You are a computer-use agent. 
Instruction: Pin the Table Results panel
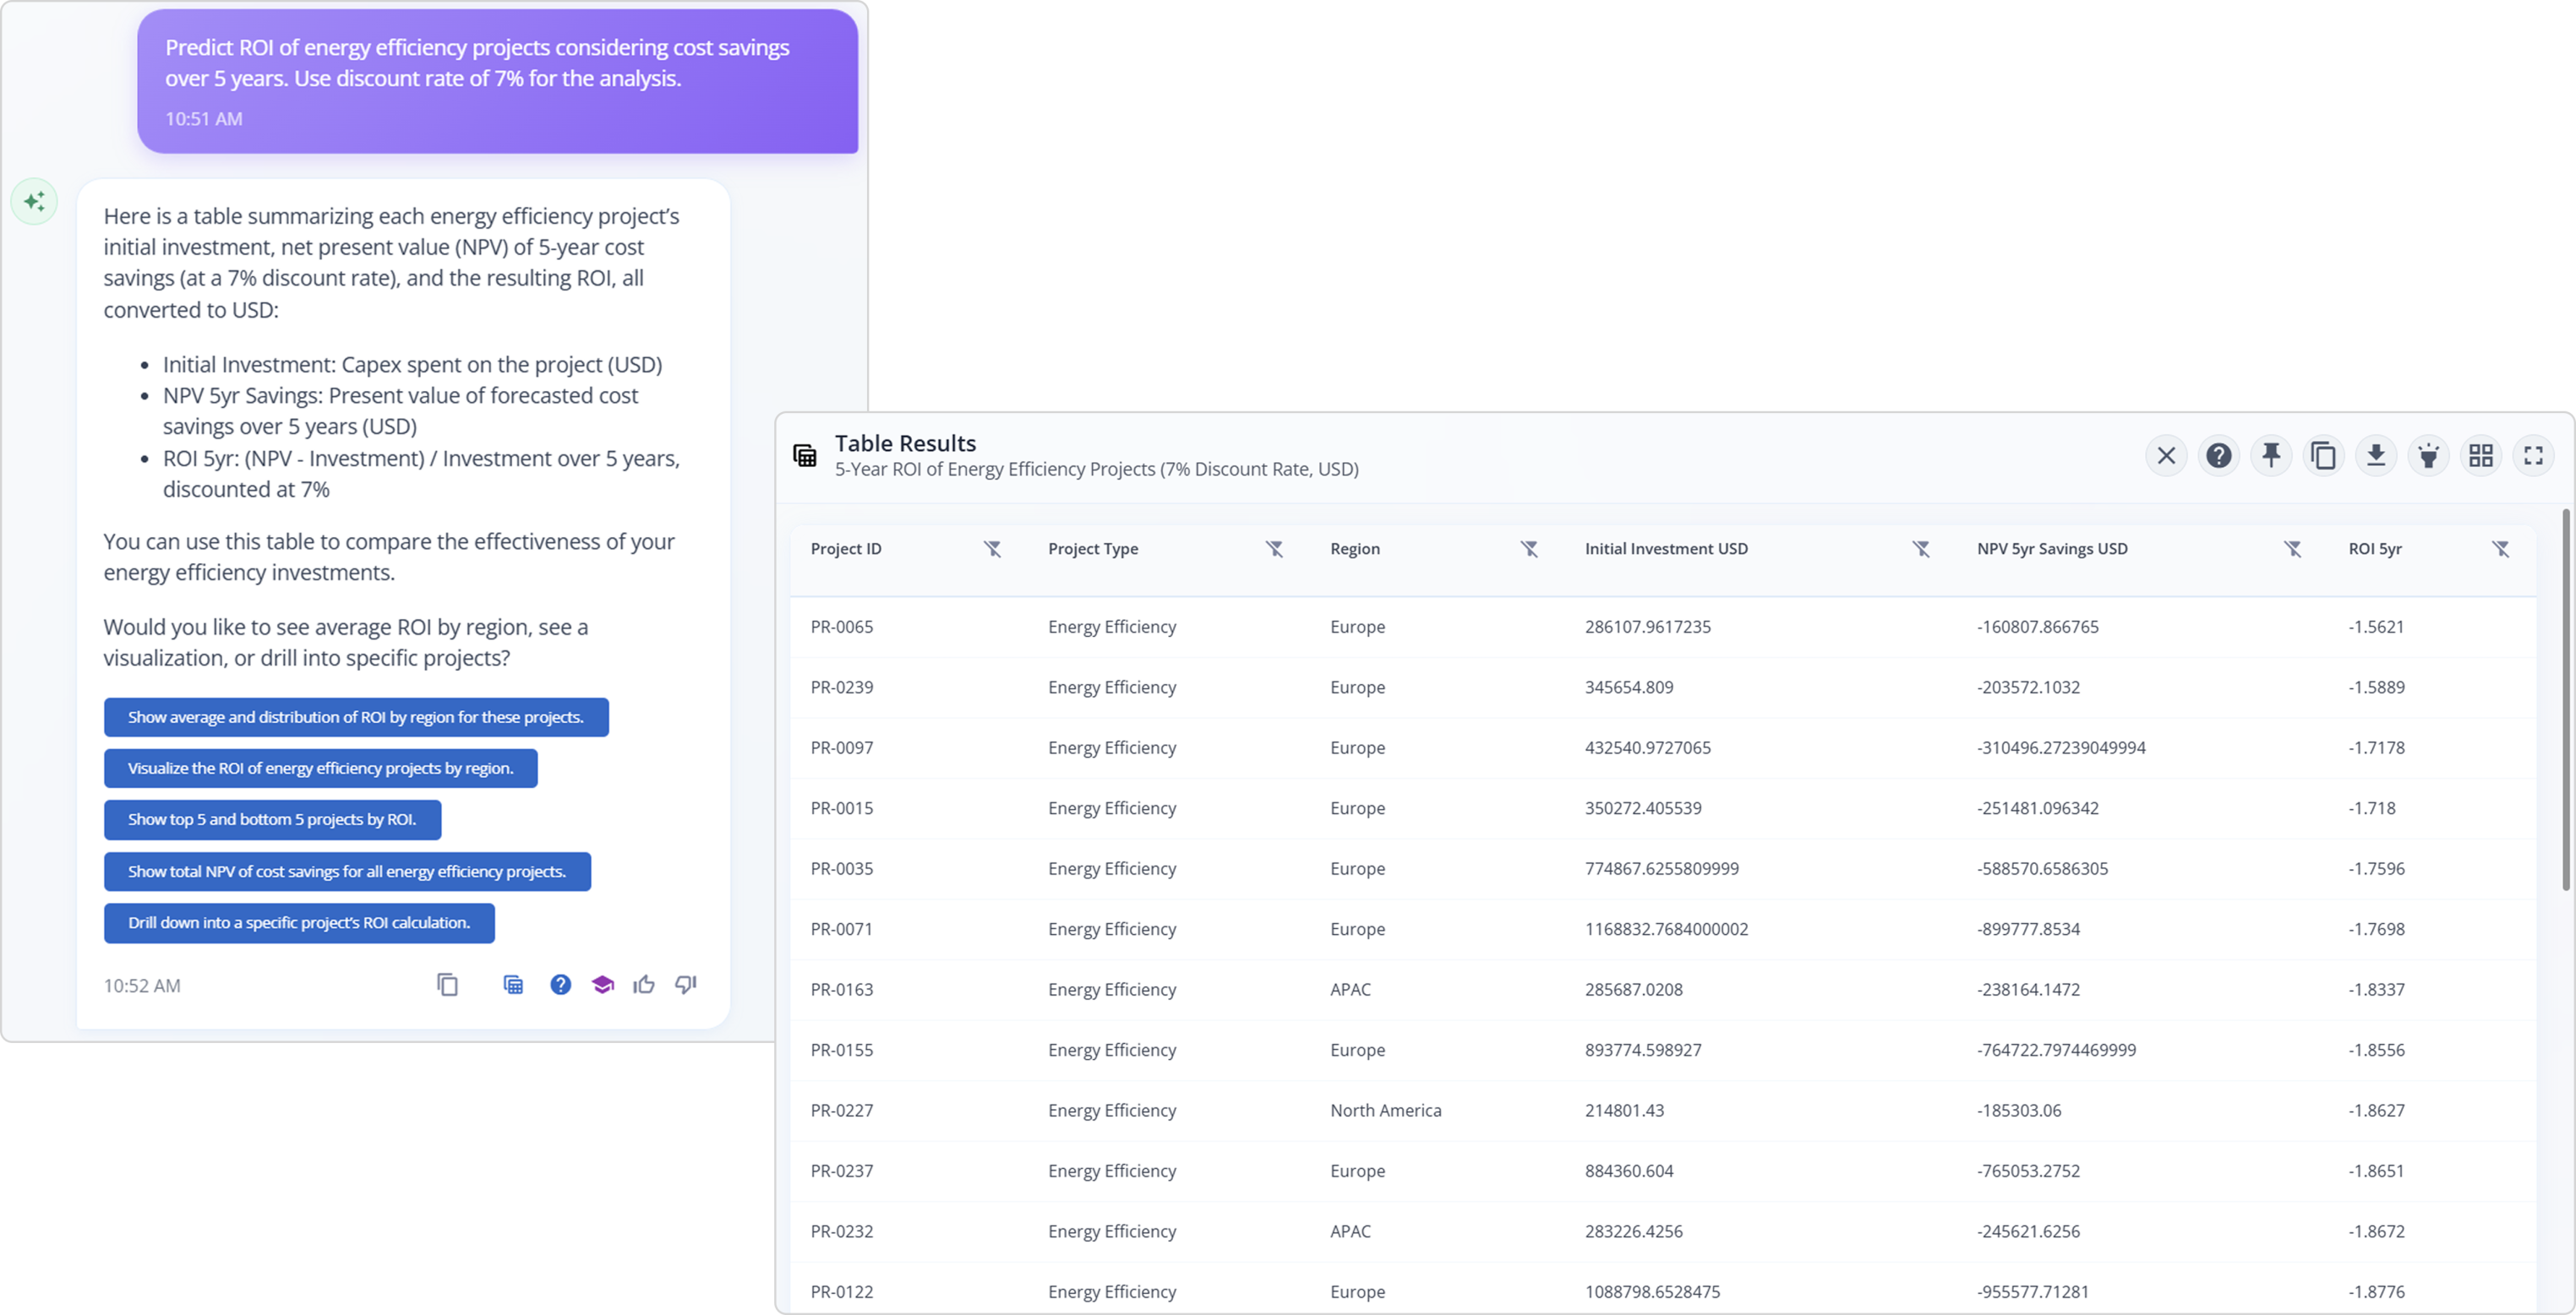tap(2271, 456)
